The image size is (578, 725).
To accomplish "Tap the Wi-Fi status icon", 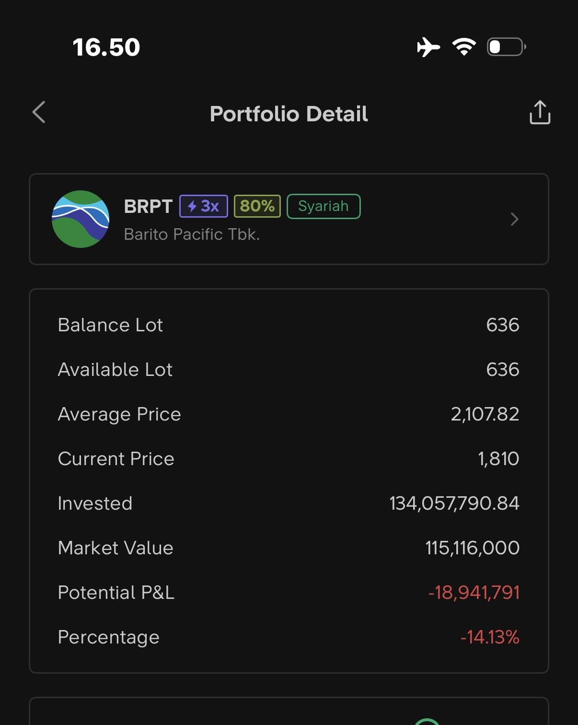I will point(464,47).
